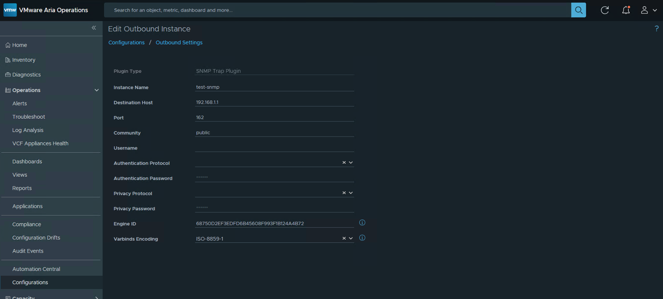The image size is (663, 299).
Task: Go to Alerts in sidebar
Action: point(20,104)
